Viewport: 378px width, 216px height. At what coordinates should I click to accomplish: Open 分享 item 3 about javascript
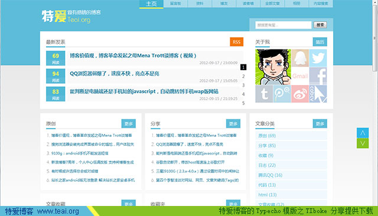click(197, 153)
